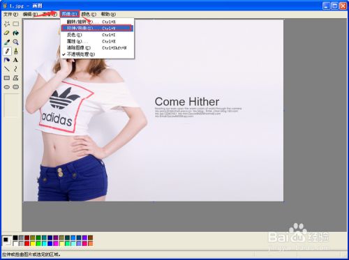
Task: Pick the white palette swatch
Action: (x=15, y=244)
